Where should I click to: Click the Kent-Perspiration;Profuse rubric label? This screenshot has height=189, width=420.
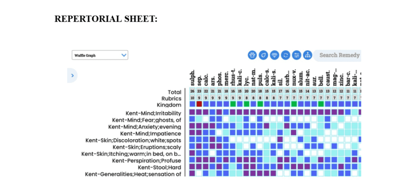click(x=146, y=160)
